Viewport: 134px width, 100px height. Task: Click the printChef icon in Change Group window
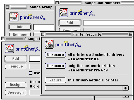click(x=14, y=17)
